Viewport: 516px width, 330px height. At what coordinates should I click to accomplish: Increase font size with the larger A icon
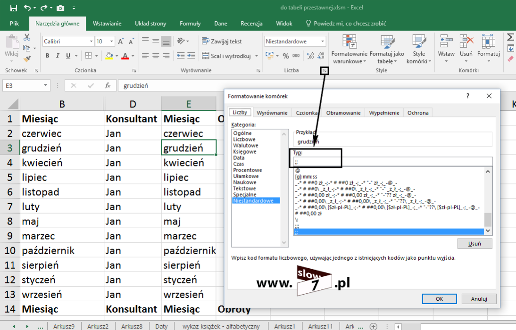point(121,41)
